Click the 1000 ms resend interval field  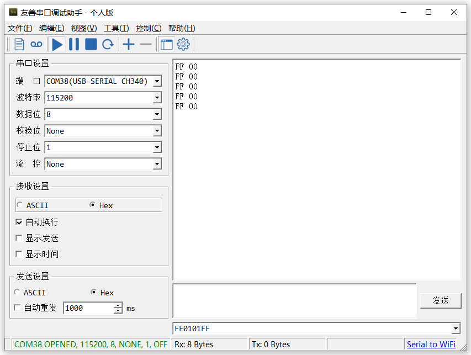(x=88, y=308)
